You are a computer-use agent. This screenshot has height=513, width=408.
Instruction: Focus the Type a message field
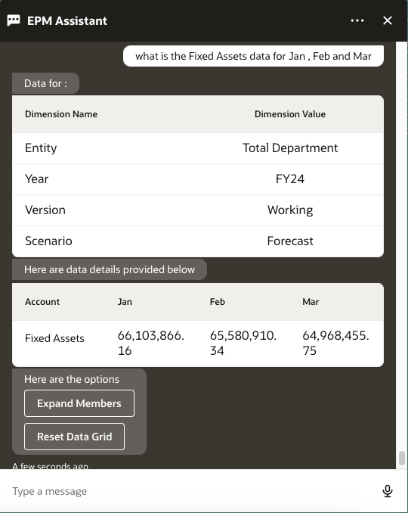point(193,491)
